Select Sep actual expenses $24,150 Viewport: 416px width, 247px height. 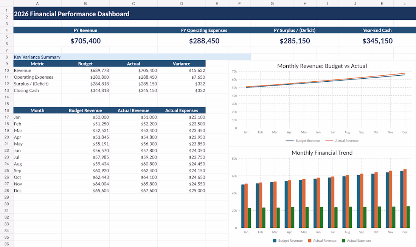point(182,170)
